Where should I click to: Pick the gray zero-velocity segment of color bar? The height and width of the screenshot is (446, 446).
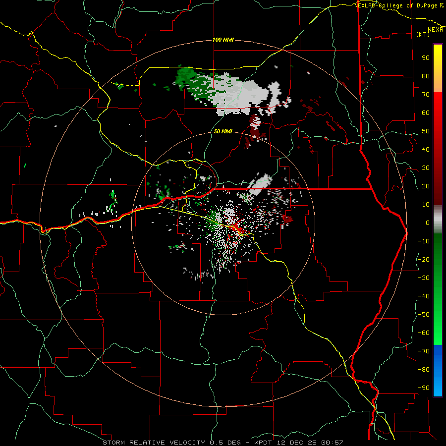point(438,220)
